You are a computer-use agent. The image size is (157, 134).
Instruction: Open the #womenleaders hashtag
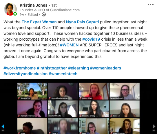click(105, 68)
